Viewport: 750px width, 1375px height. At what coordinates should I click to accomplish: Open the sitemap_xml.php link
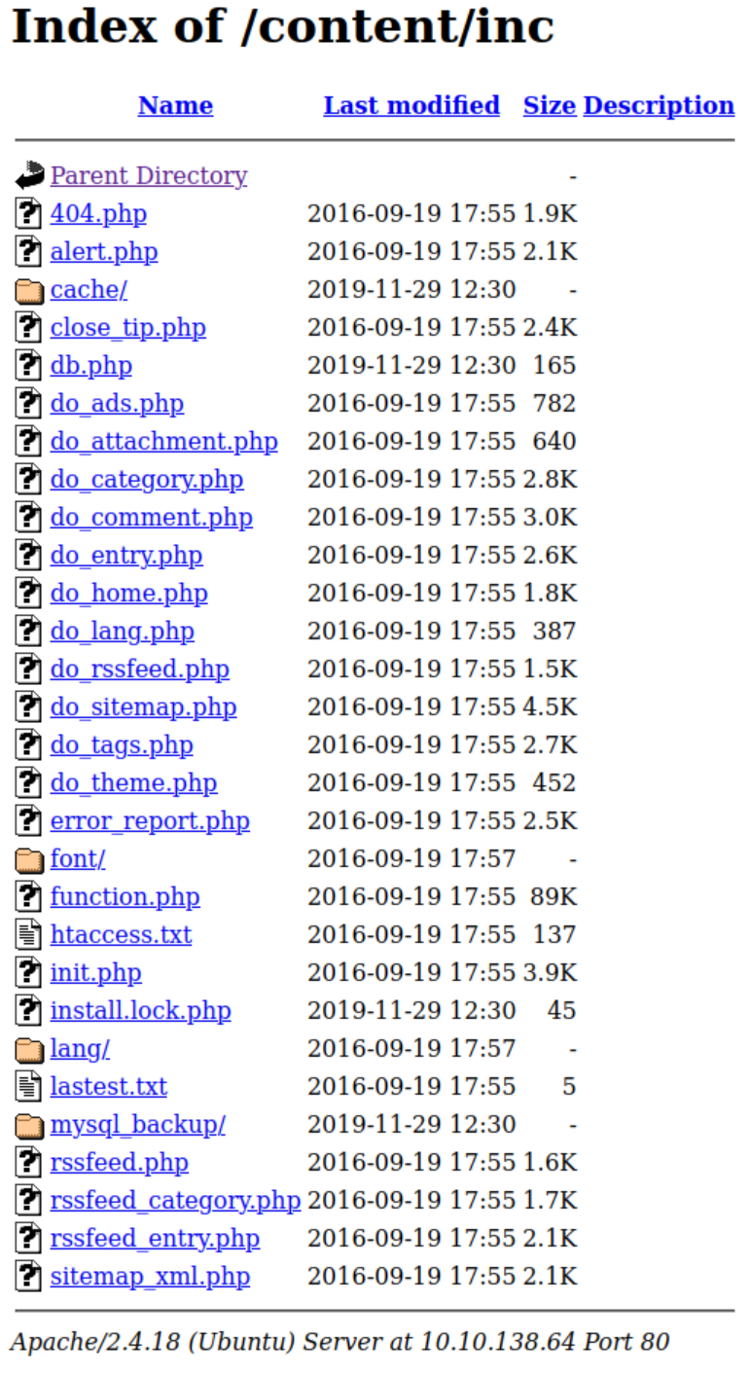150,1277
